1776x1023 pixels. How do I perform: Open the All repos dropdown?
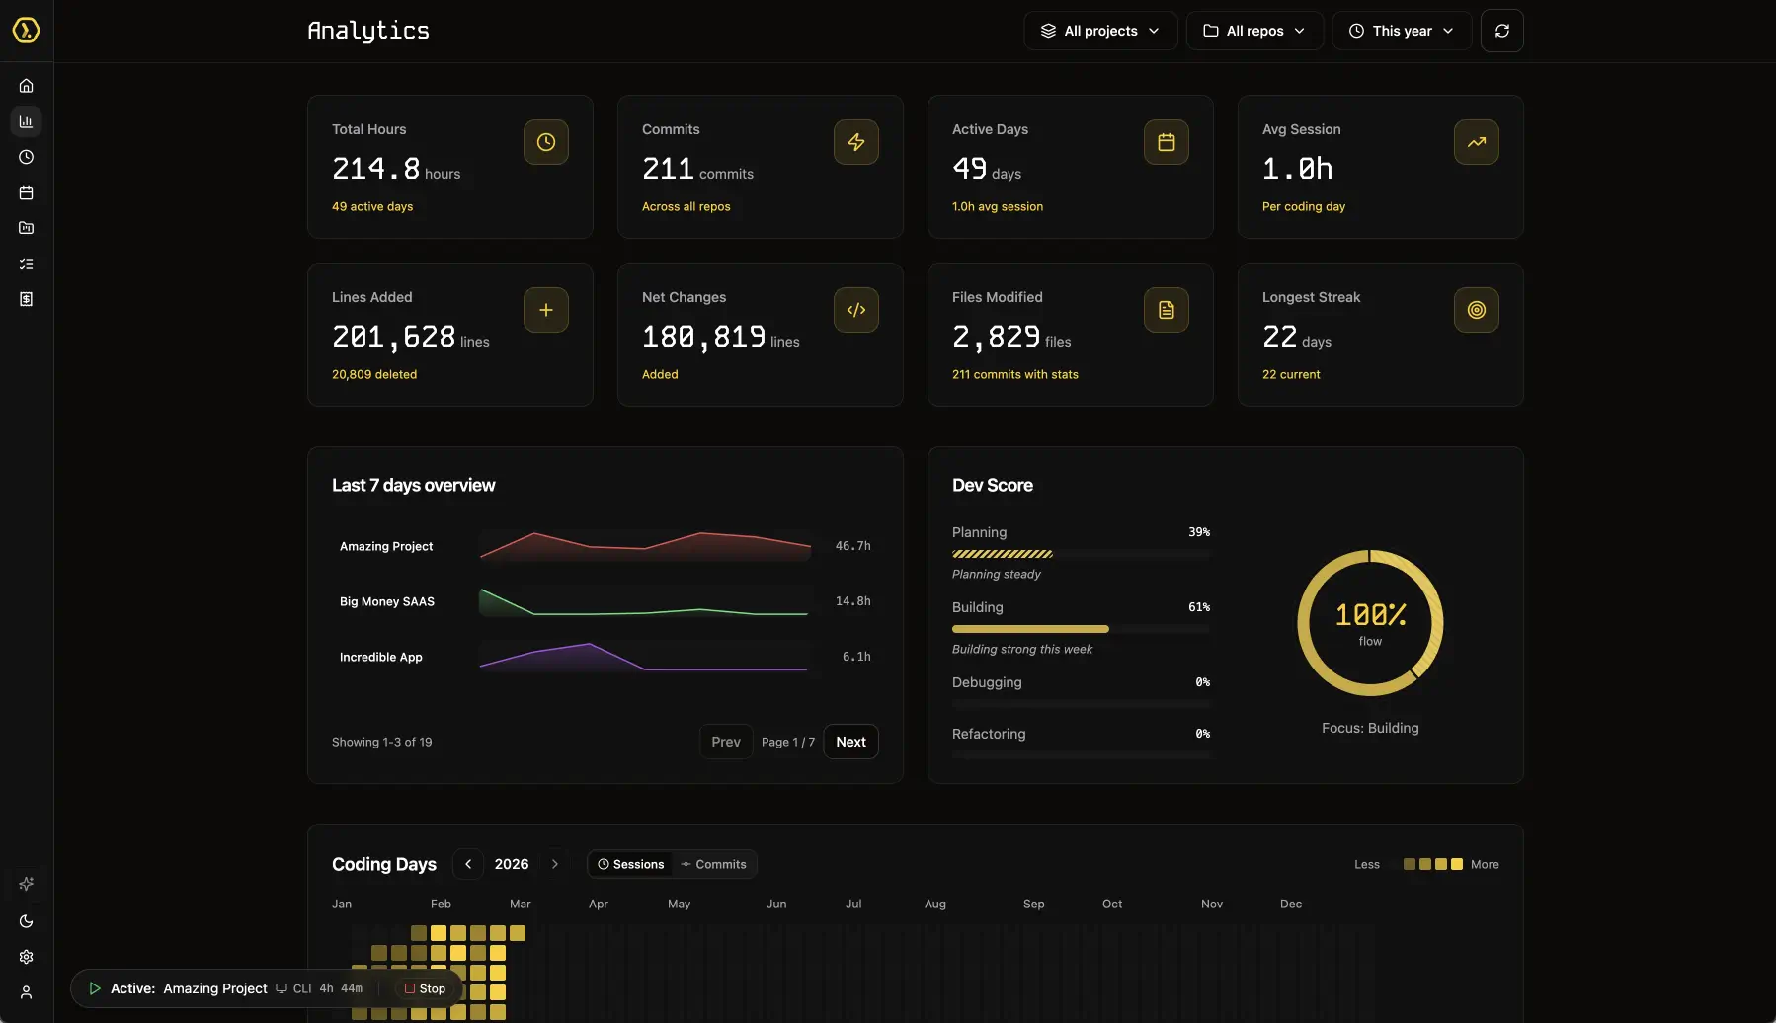(1254, 31)
